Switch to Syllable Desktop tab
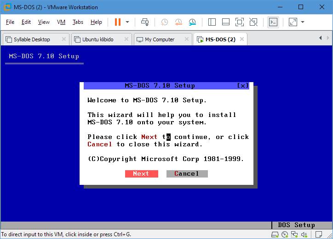The height and width of the screenshot is (239, 333). pyautogui.click(x=32, y=39)
